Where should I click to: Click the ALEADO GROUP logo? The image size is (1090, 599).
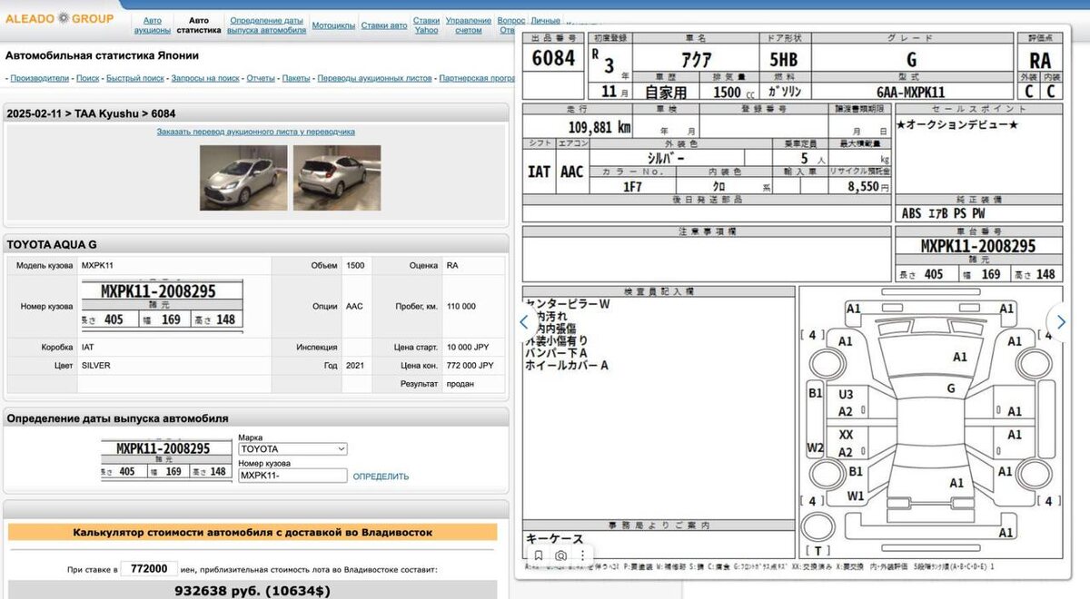pos(61,18)
